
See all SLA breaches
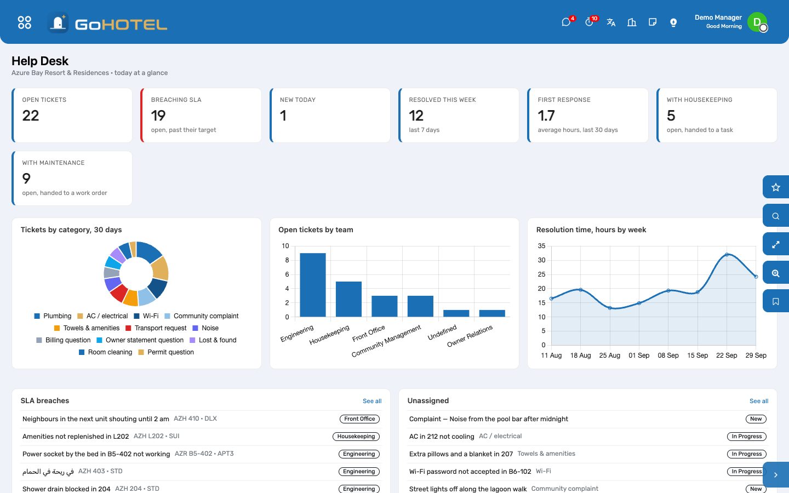372,401
